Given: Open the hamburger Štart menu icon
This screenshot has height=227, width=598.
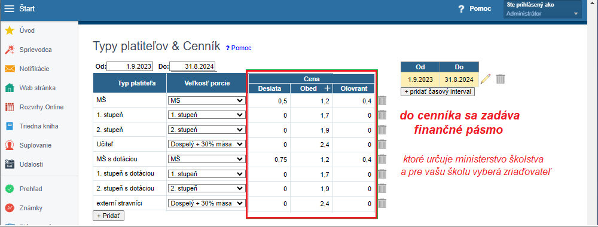Looking at the screenshot, I should coord(9,8).
